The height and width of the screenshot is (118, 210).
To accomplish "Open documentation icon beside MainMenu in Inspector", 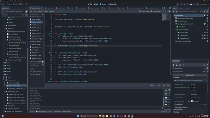I will point(207,68).
